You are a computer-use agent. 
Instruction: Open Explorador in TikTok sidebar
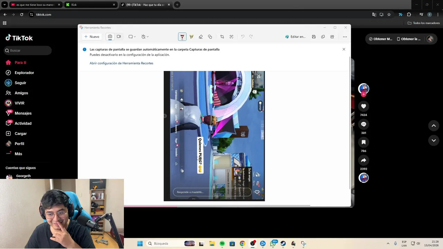point(20,73)
